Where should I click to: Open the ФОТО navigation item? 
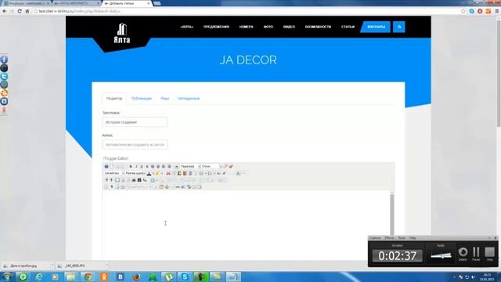tap(269, 27)
